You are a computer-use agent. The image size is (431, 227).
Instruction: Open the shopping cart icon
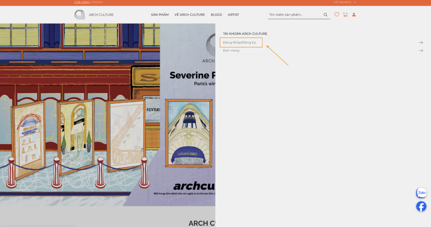345,15
